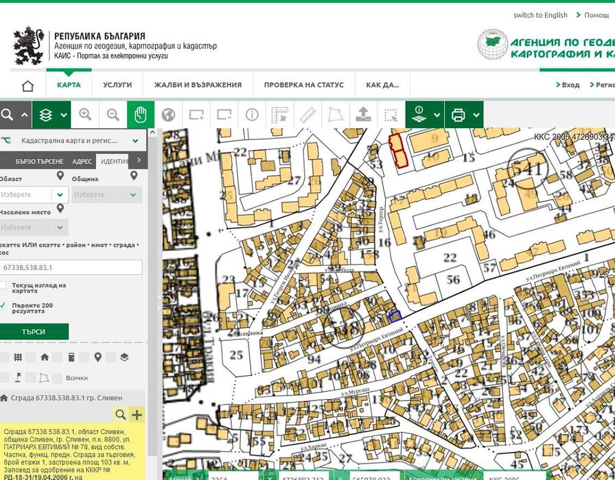615x480 pixels.
Task: Activate the pan hand tool
Action: tap(141, 115)
